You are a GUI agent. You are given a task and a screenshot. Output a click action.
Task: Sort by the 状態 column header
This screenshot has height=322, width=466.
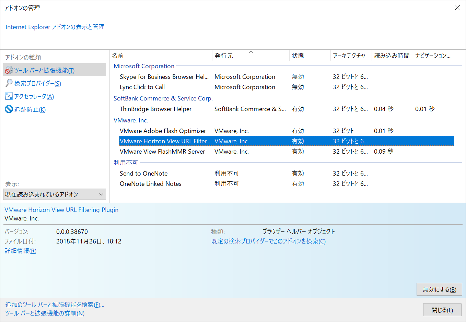click(310, 56)
